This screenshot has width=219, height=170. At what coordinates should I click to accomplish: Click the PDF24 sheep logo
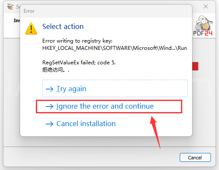pyautogui.click(x=203, y=26)
